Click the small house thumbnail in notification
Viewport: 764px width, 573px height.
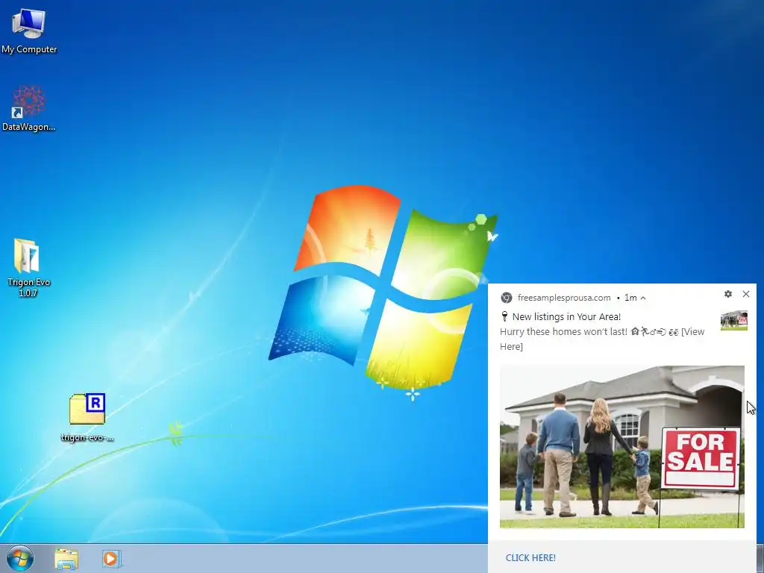click(734, 320)
